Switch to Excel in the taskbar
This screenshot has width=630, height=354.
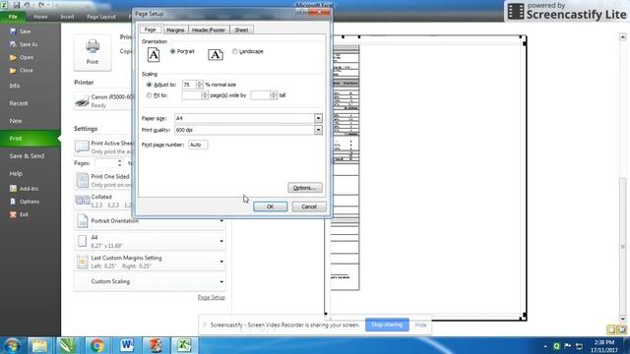(184, 345)
